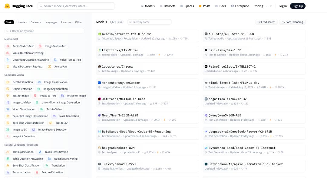Viewport: 327px width, 178px height.
Task: Select the Text-to-Image task filter
Action: [x=18, y=96]
